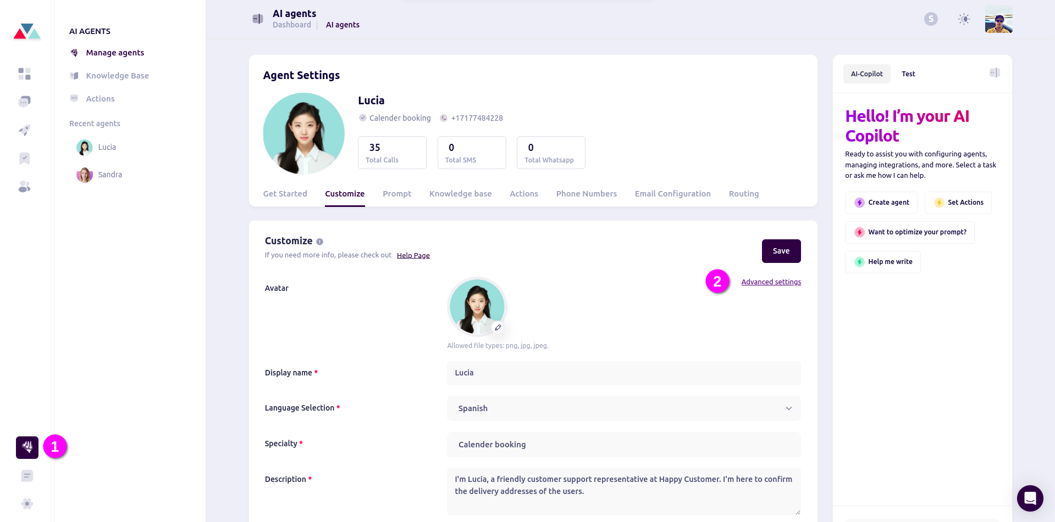Open the contacts people sidebar icon

[x=24, y=187]
